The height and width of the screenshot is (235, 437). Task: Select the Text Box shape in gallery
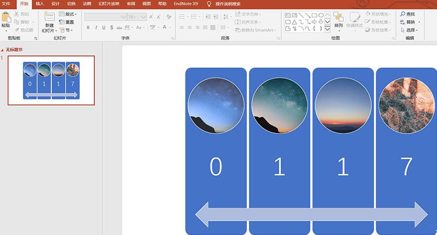click(288, 15)
